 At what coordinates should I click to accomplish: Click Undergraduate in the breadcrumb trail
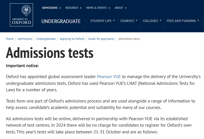[46, 39]
